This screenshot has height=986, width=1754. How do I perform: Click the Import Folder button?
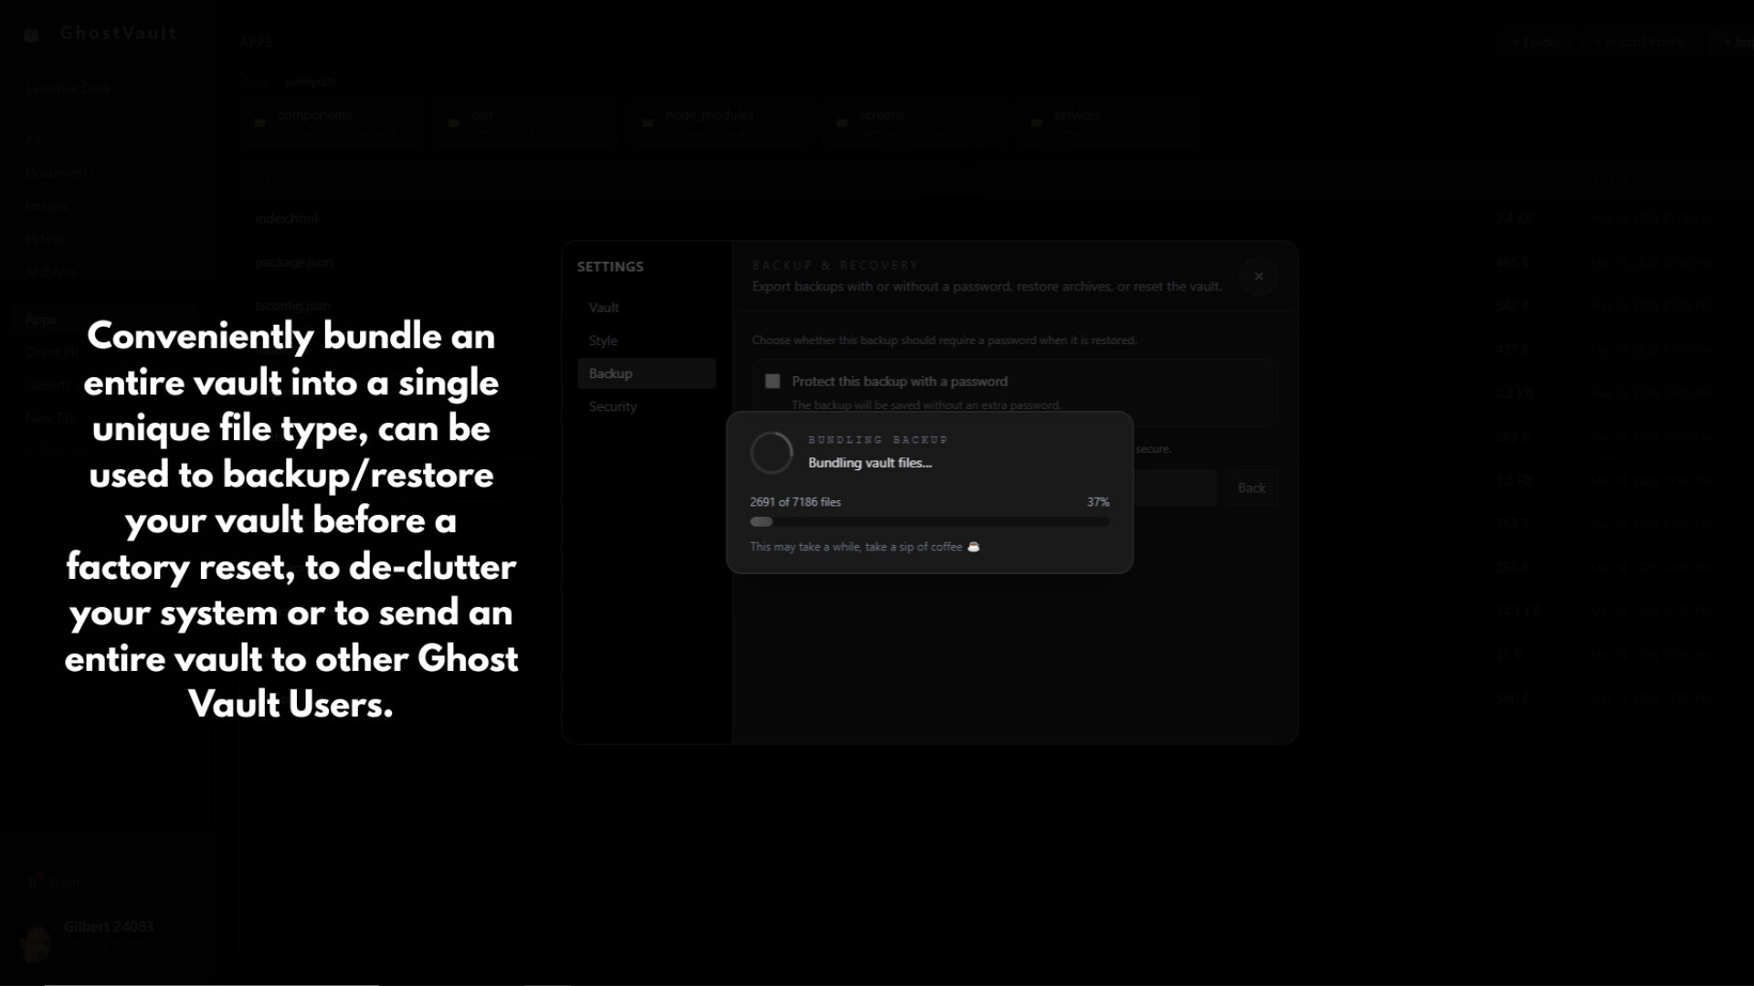1640,41
